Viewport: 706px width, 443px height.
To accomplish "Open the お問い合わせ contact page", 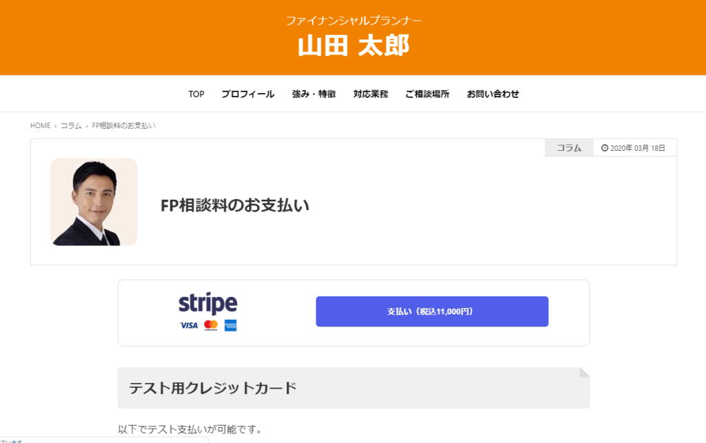I will coord(493,94).
